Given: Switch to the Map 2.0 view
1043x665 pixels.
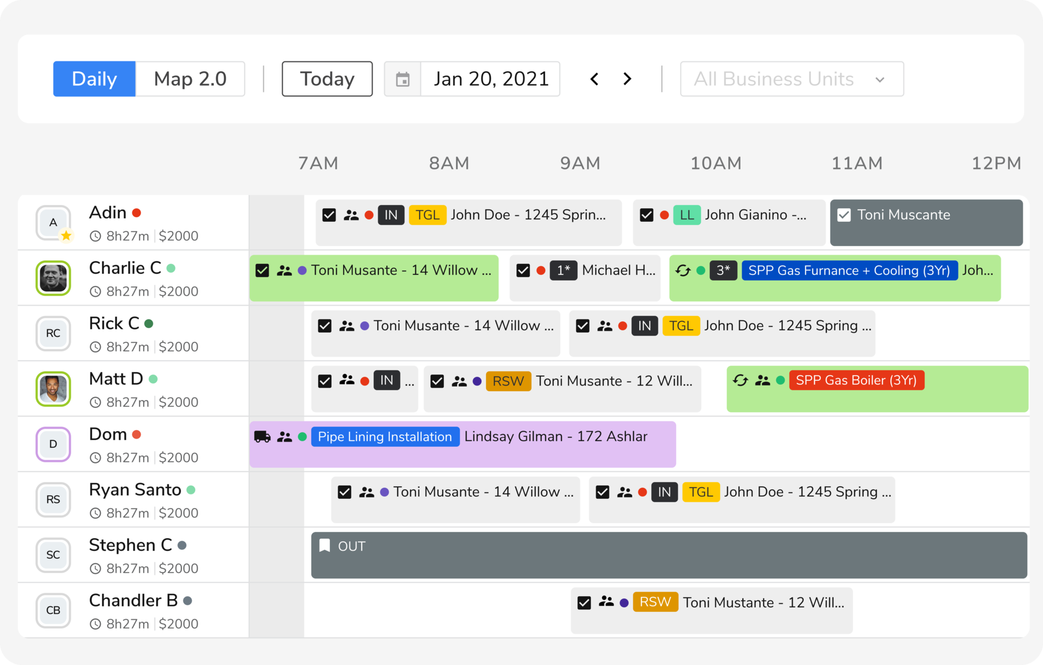Looking at the screenshot, I should tap(190, 79).
